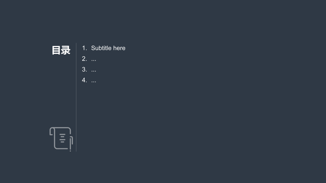
Task: Click the small dot below the icon's pen stroke
Action: coord(70,151)
